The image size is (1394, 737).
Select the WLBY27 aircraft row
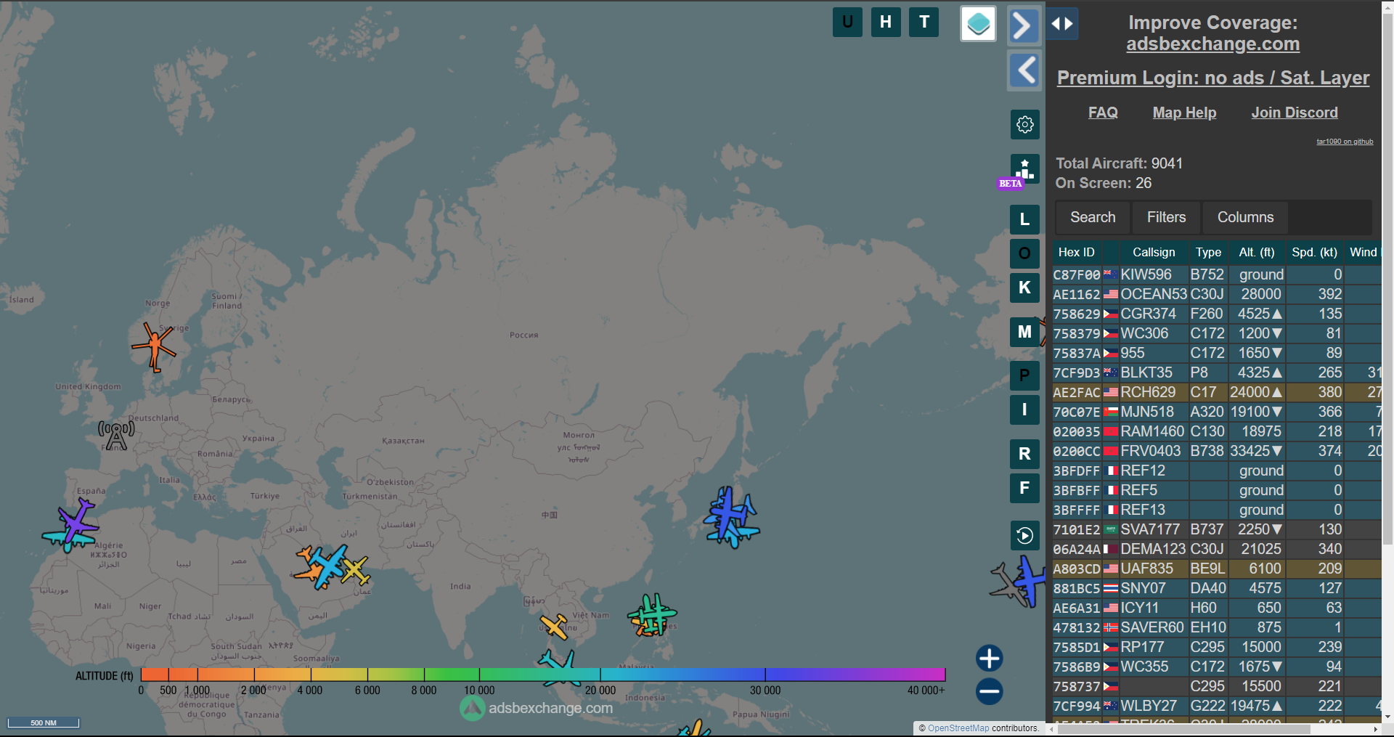(1216, 706)
